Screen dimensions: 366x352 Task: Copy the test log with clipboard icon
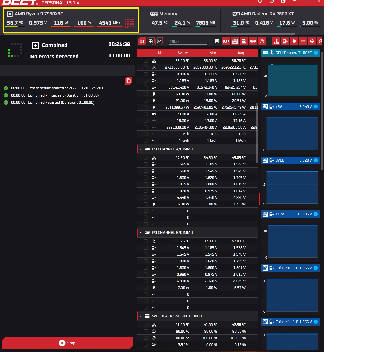pyautogui.click(x=128, y=81)
